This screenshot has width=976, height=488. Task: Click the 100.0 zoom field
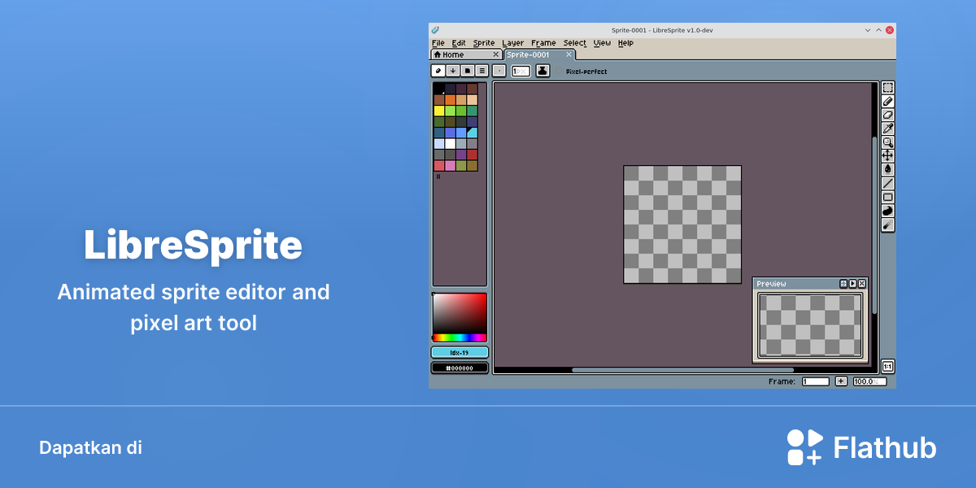[869, 381]
